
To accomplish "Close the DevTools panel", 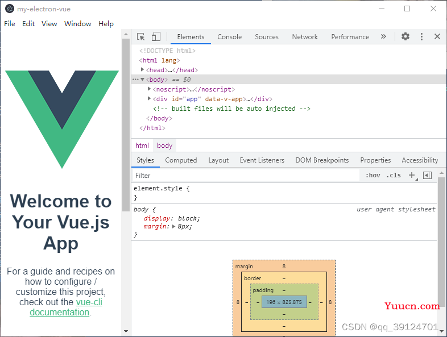I will [x=437, y=36].
